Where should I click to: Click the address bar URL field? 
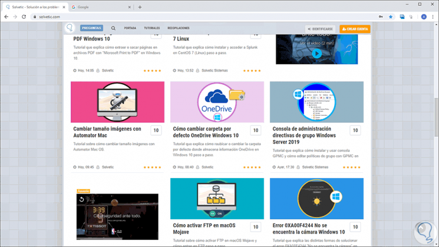coord(204,17)
